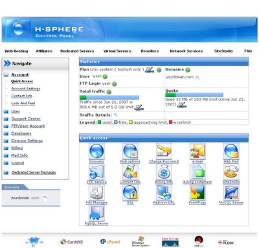Open SiteStudio in the top menu
The width and height of the screenshot is (259, 248).
click(x=223, y=51)
